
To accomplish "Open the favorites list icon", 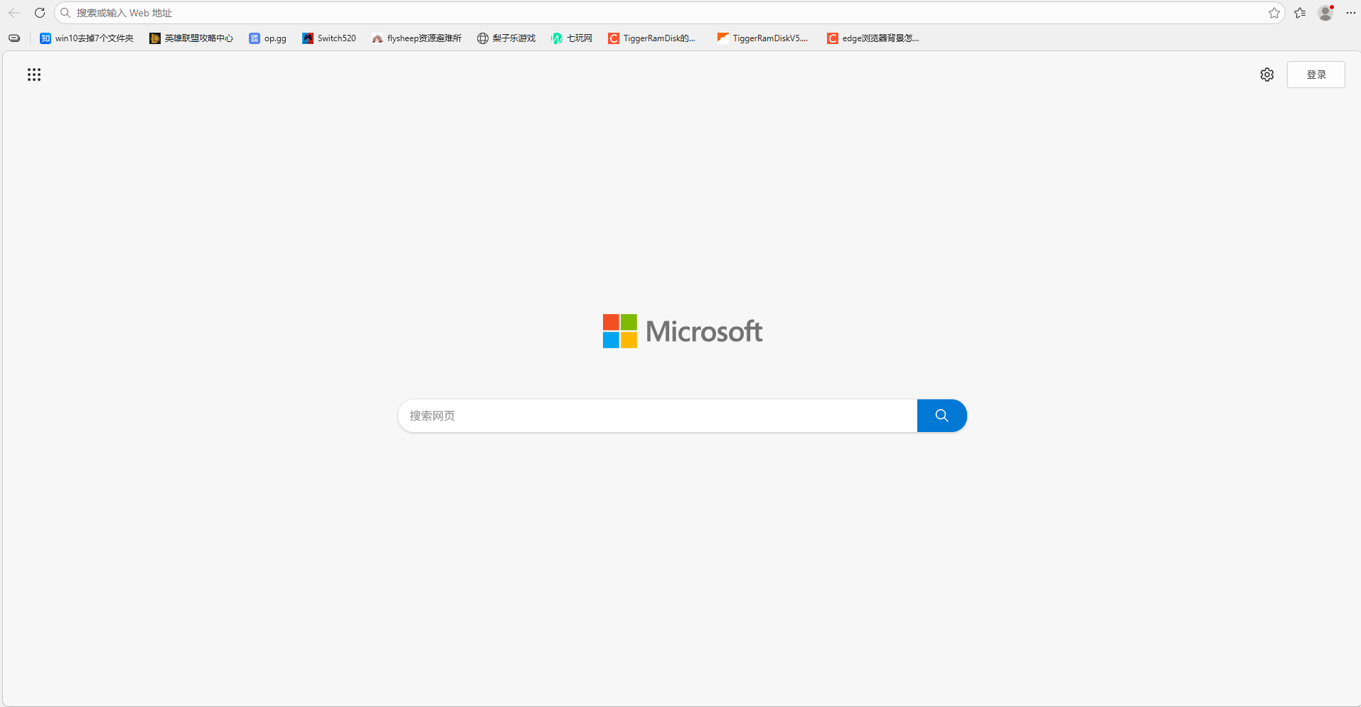I will (x=1300, y=13).
